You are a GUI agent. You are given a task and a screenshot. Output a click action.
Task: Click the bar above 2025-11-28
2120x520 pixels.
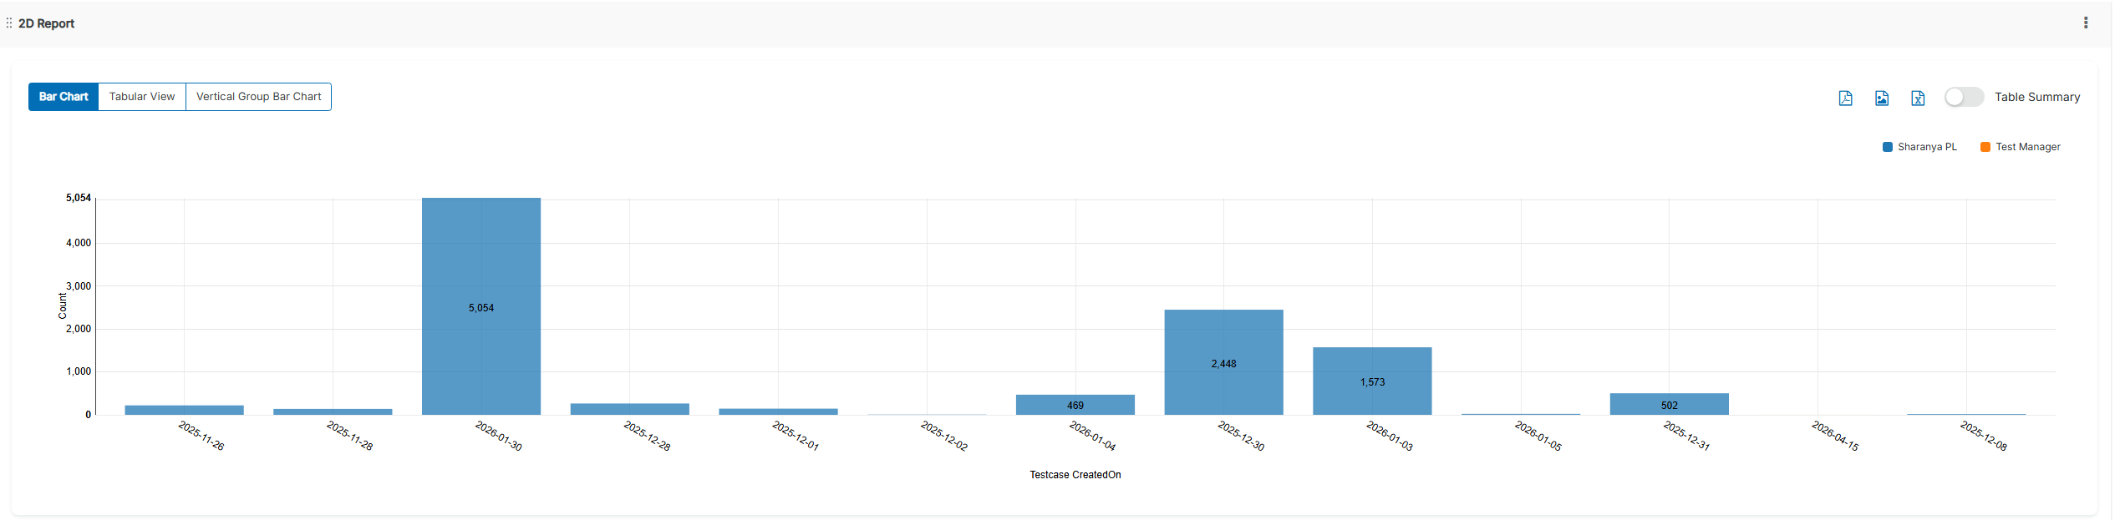coord(333,411)
